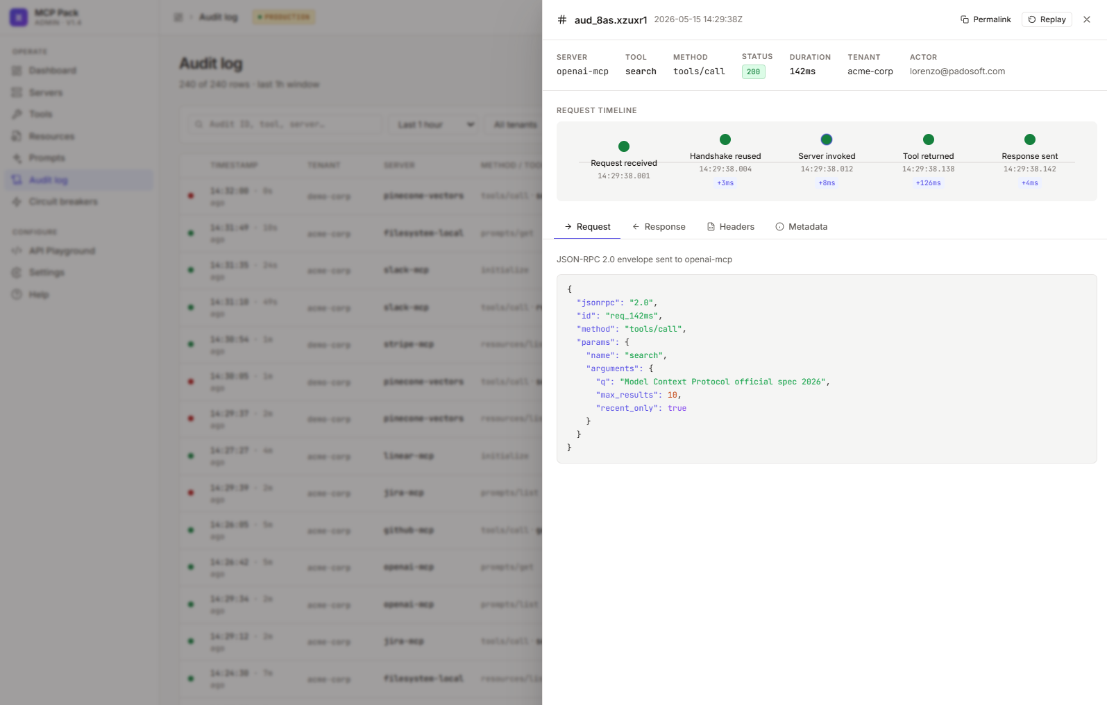The height and width of the screenshot is (705, 1107).
Task: Click the +4ms delta label
Action: [x=1030, y=183]
